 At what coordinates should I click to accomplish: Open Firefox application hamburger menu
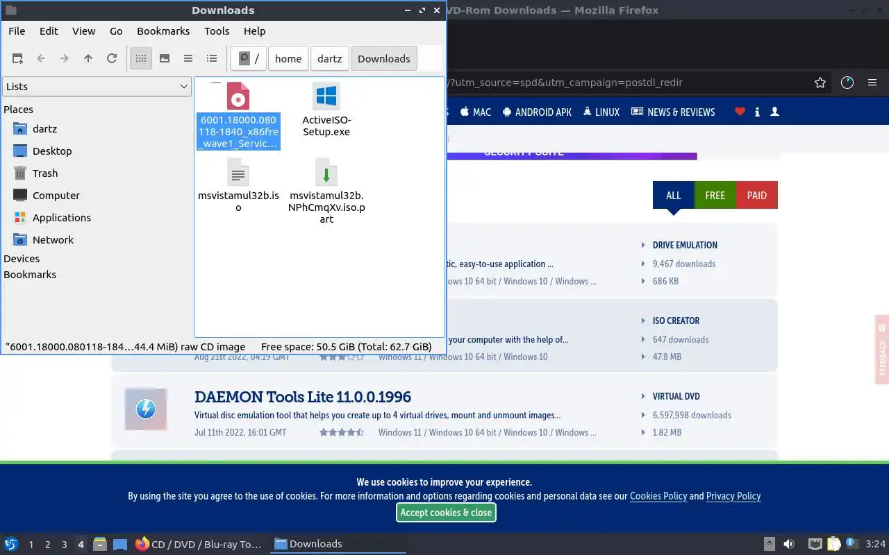pyautogui.click(x=872, y=83)
